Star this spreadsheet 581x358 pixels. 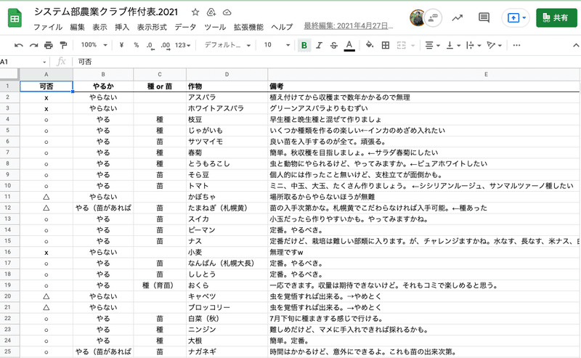(x=195, y=12)
